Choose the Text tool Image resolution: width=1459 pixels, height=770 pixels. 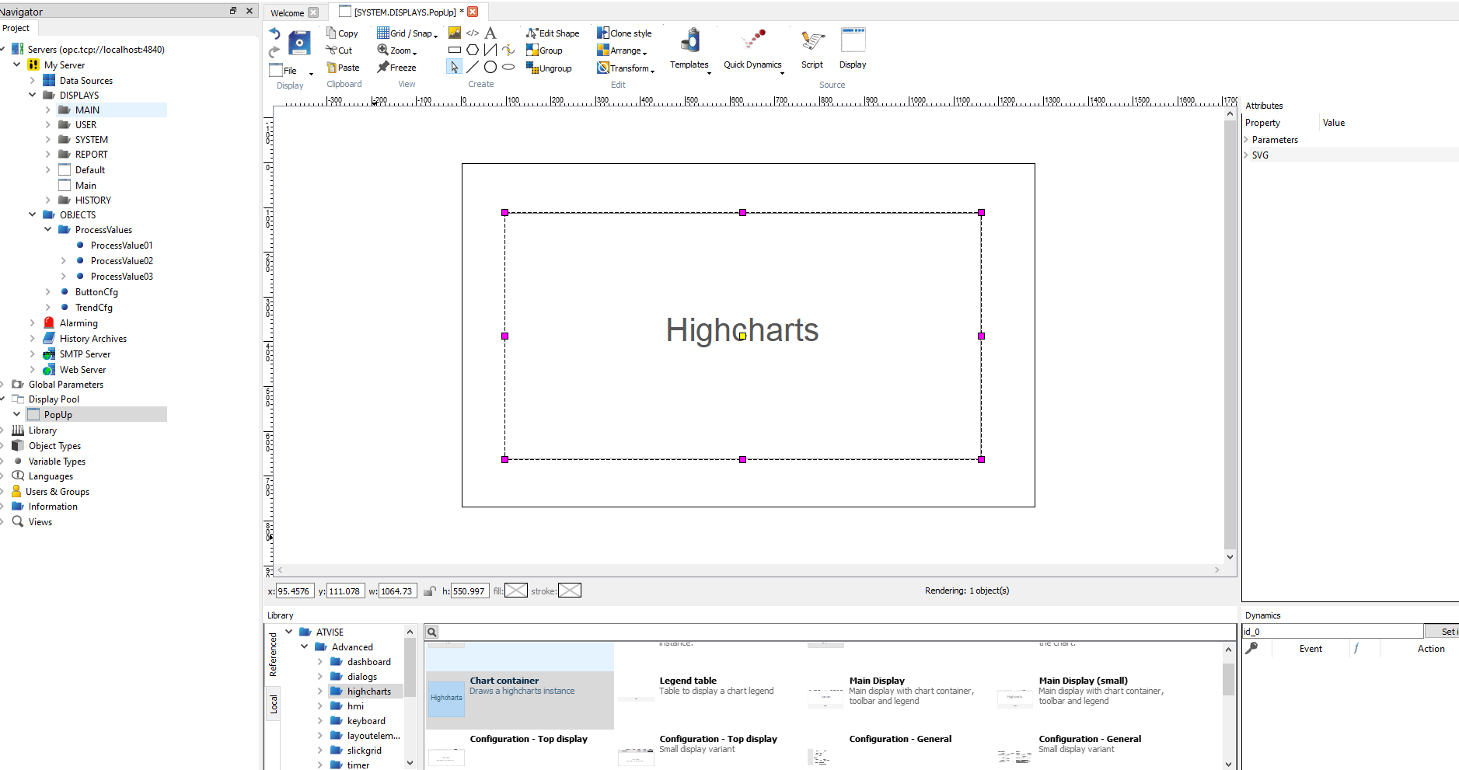[490, 33]
